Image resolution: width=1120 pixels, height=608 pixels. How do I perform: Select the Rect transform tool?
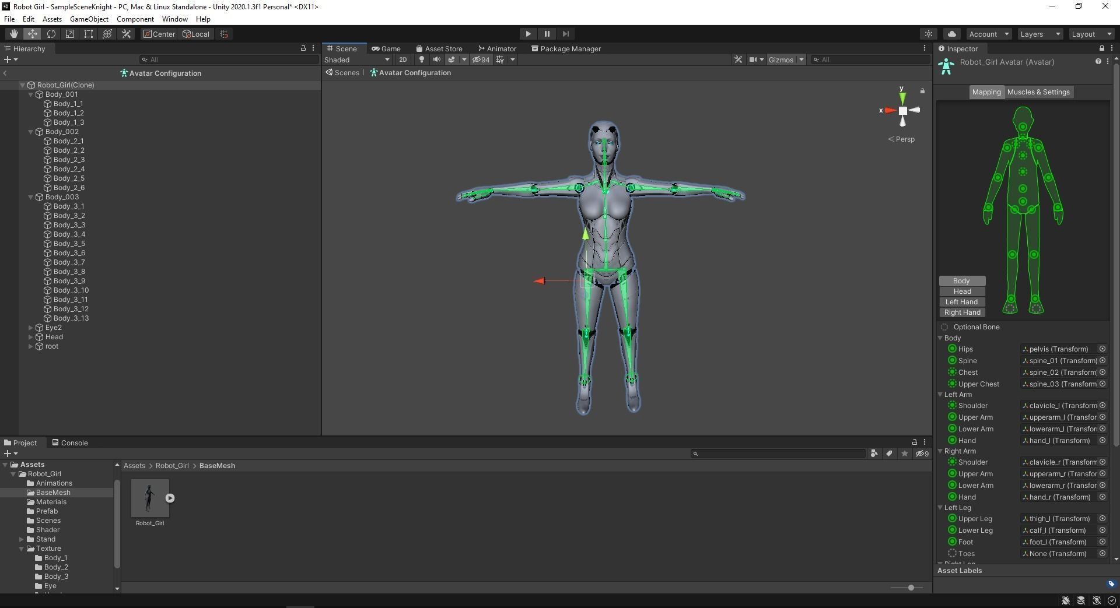tap(88, 34)
